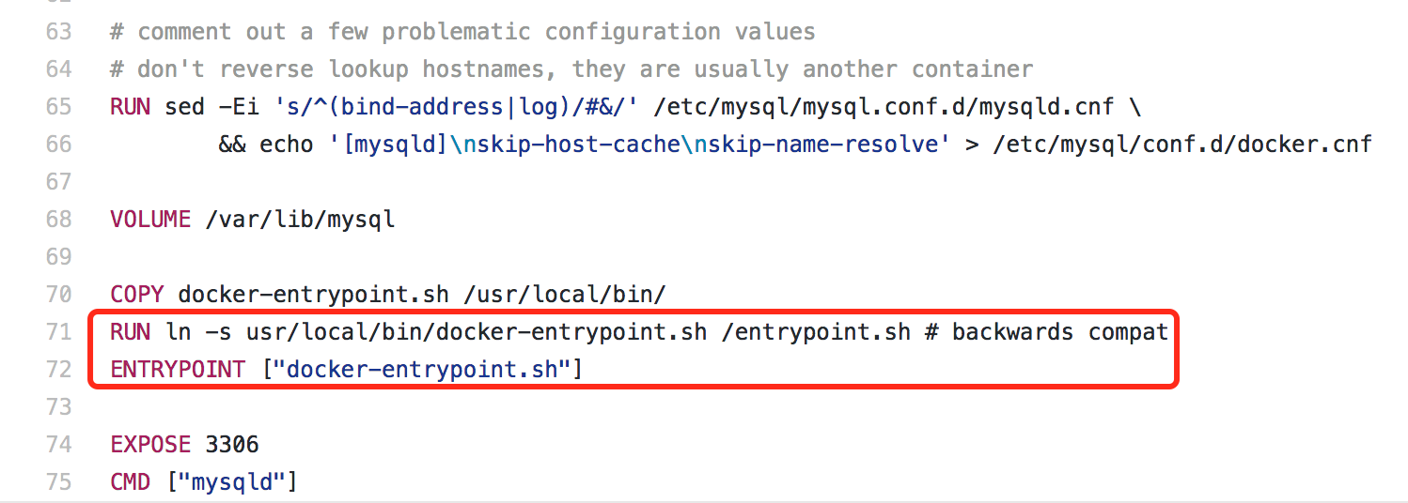The image size is (1408, 503).
Task: Select line number 65
Action: pos(58,107)
